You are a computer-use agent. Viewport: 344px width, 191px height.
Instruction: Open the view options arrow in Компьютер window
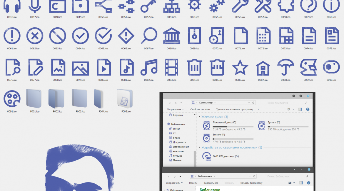293,109
